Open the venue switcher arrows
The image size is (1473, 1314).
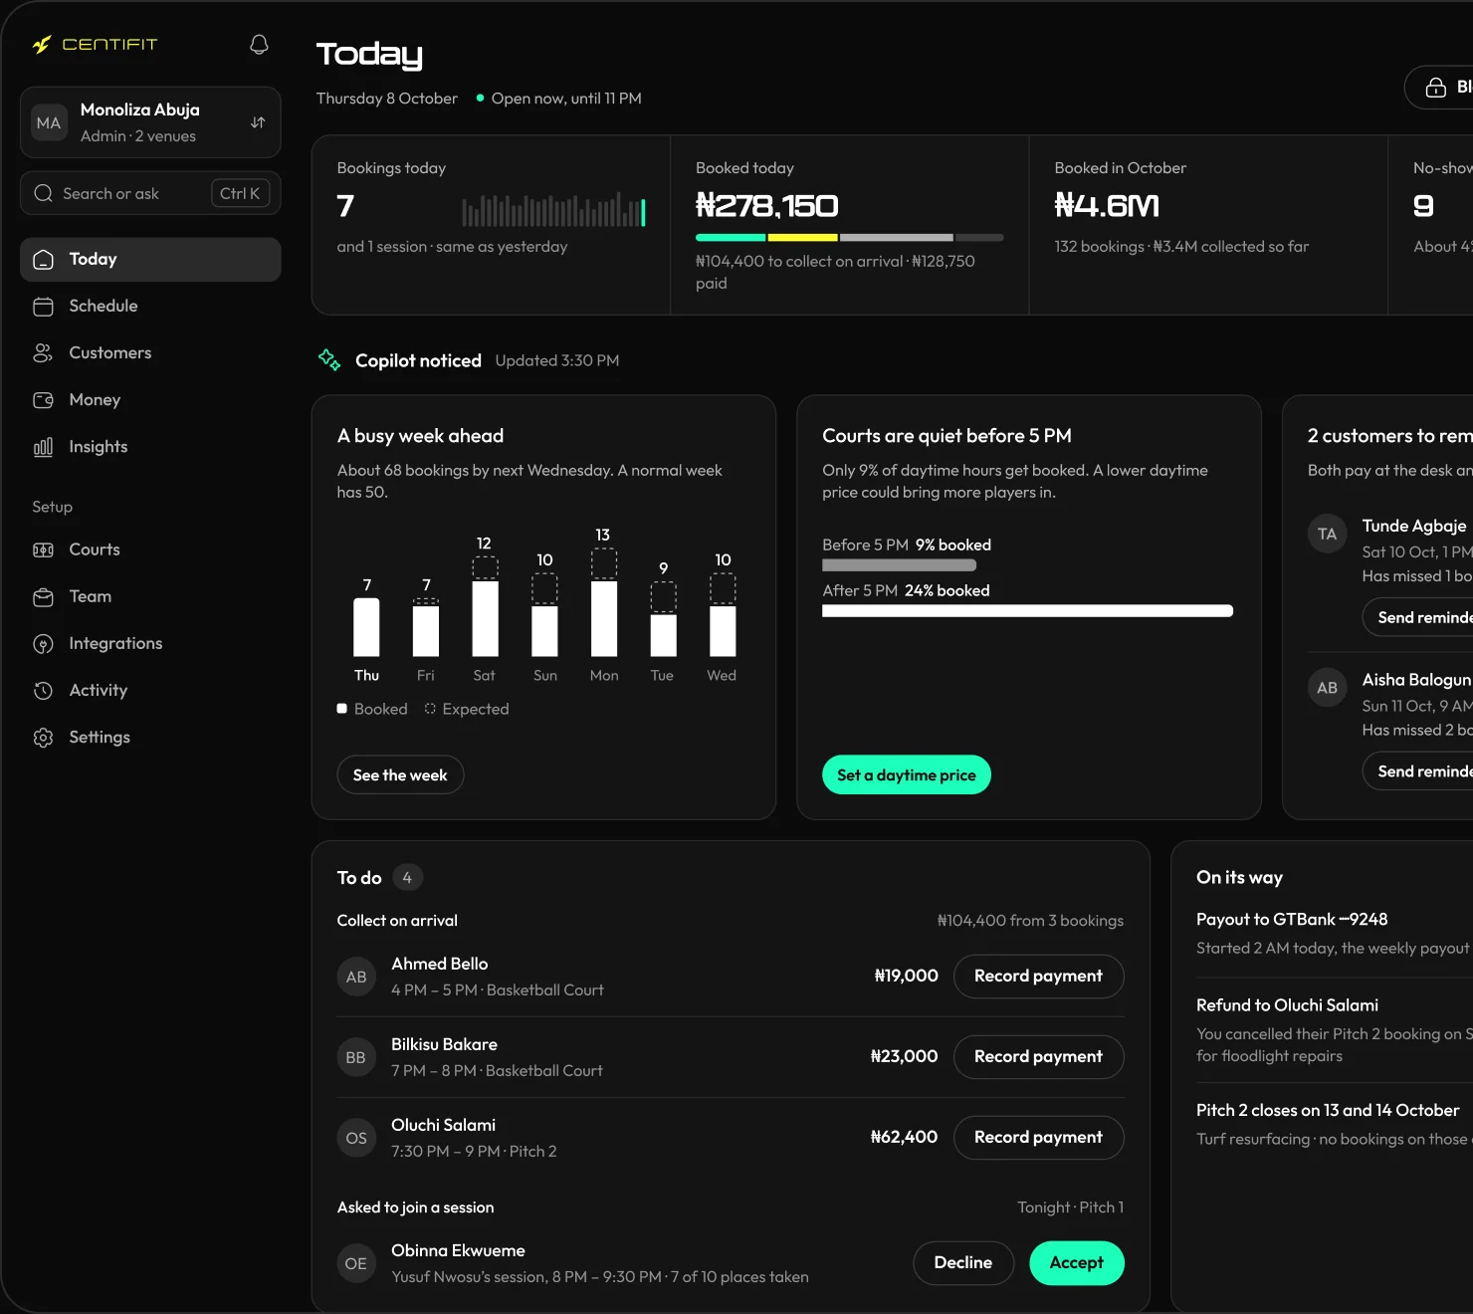coord(258,122)
